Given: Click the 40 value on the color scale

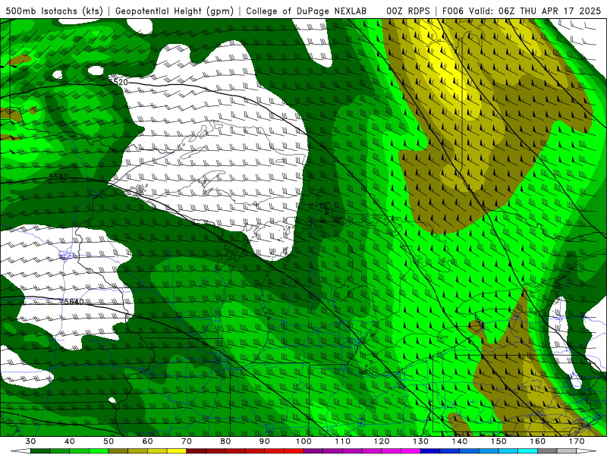Looking at the screenshot, I should pyautogui.click(x=70, y=441).
